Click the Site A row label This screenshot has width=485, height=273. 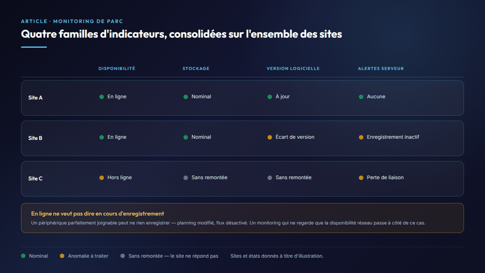pyautogui.click(x=36, y=98)
